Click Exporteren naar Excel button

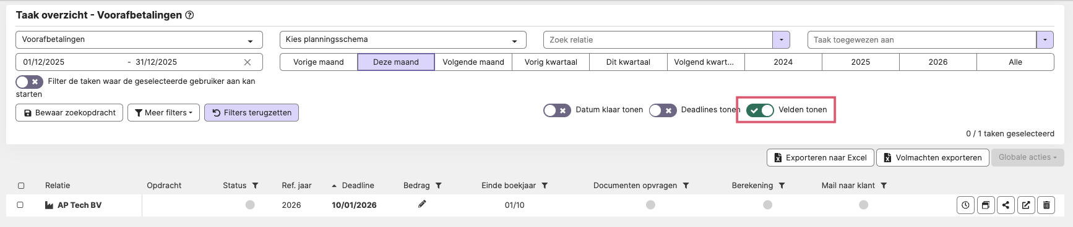coord(821,157)
